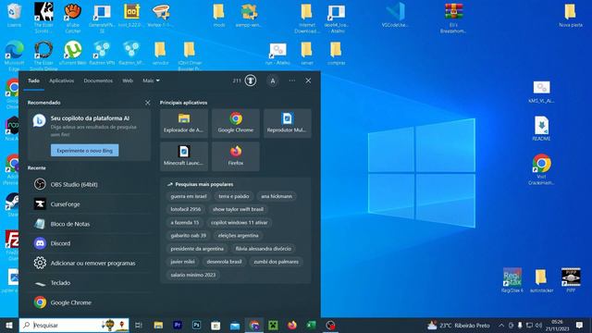Image resolution: width=592 pixels, height=333 pixels.
Task: Switch to the Web tab
Action: [128, 80]
